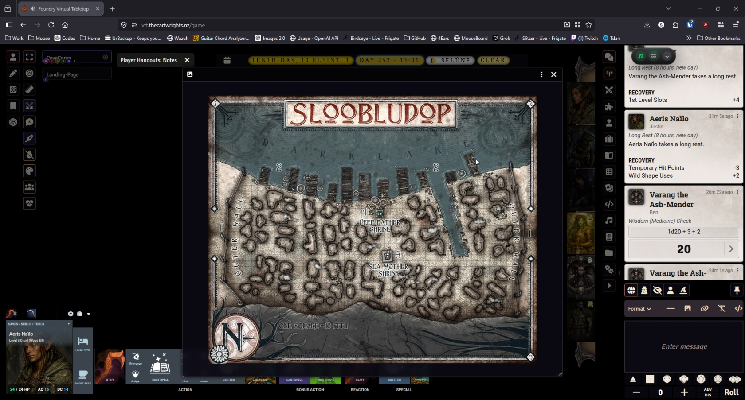
Task: Open the Measurement ruler tool
Action: point(29,89)
